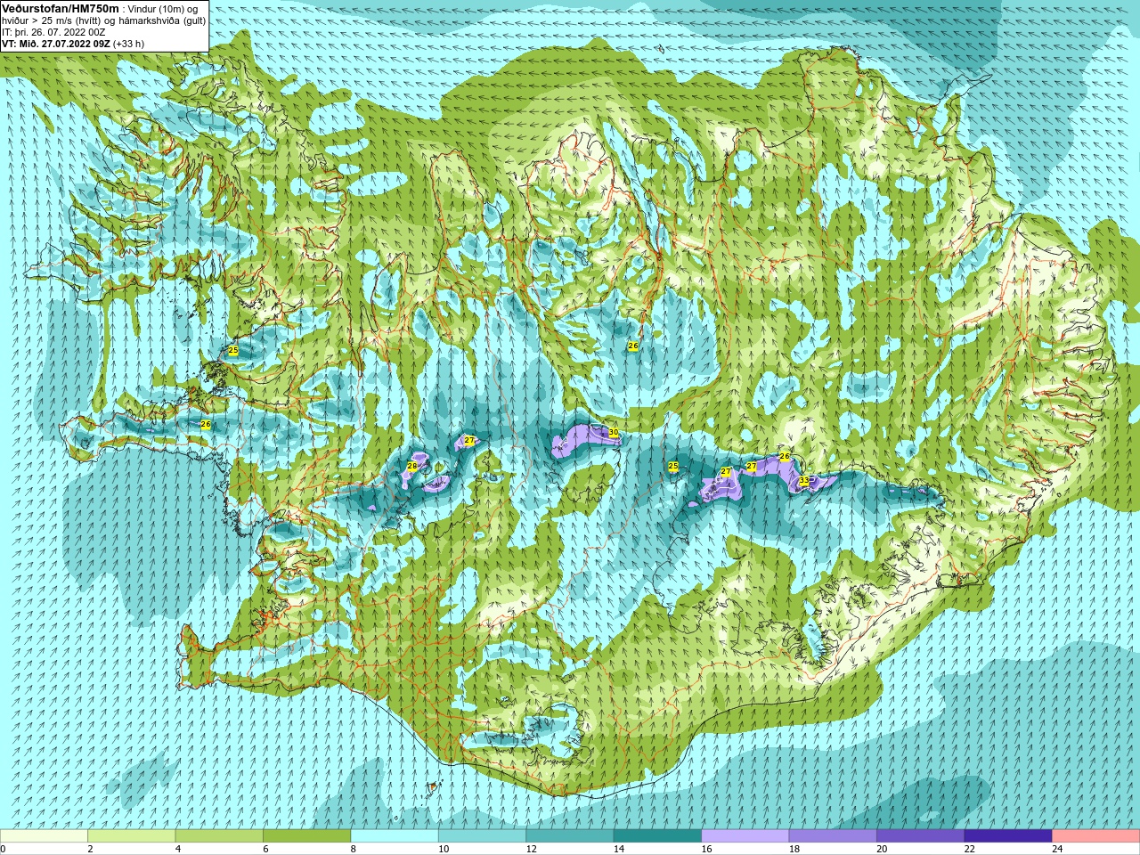Click the 'Veðurstofan/HM750m' title text
The width and height of the screenshot is (1140, 855).
click(x=60, y=7)
